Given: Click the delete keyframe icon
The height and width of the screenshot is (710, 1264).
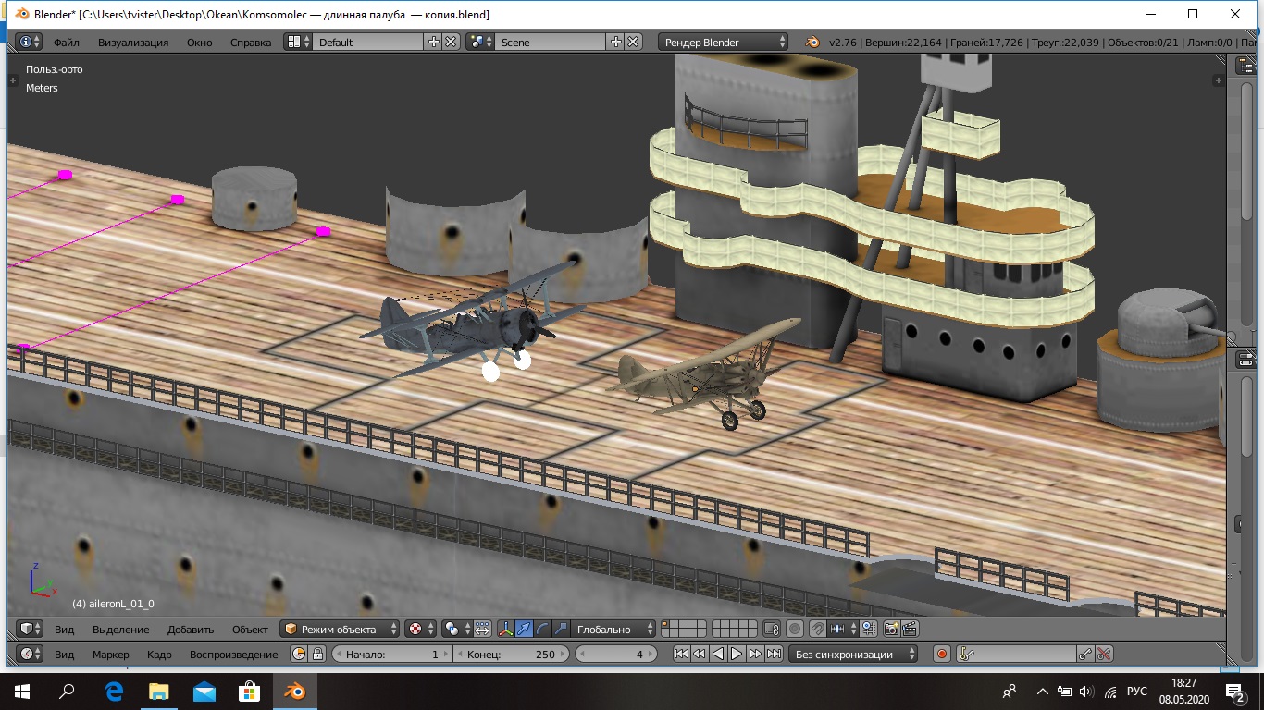Looking at the screenshot, I should pyautogui.click(x=1104, y=654).
